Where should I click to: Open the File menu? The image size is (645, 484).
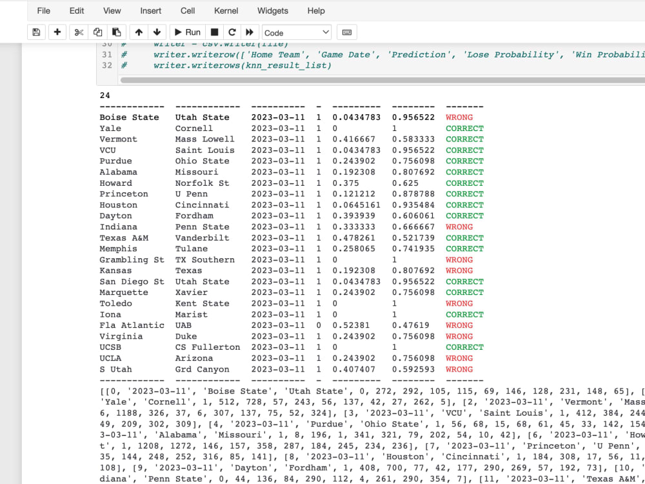(x=43, y=10)
